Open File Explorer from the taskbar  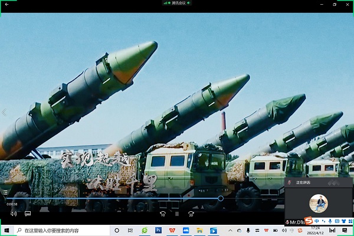200,230
